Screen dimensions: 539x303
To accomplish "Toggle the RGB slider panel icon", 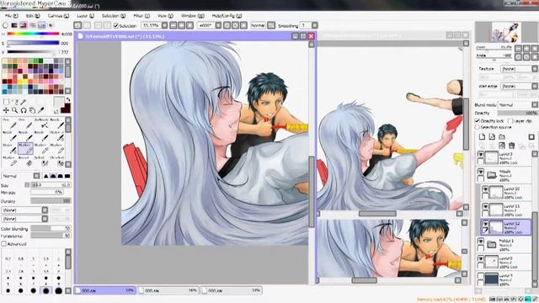I will pyautogui.click(x=14, y=25).
